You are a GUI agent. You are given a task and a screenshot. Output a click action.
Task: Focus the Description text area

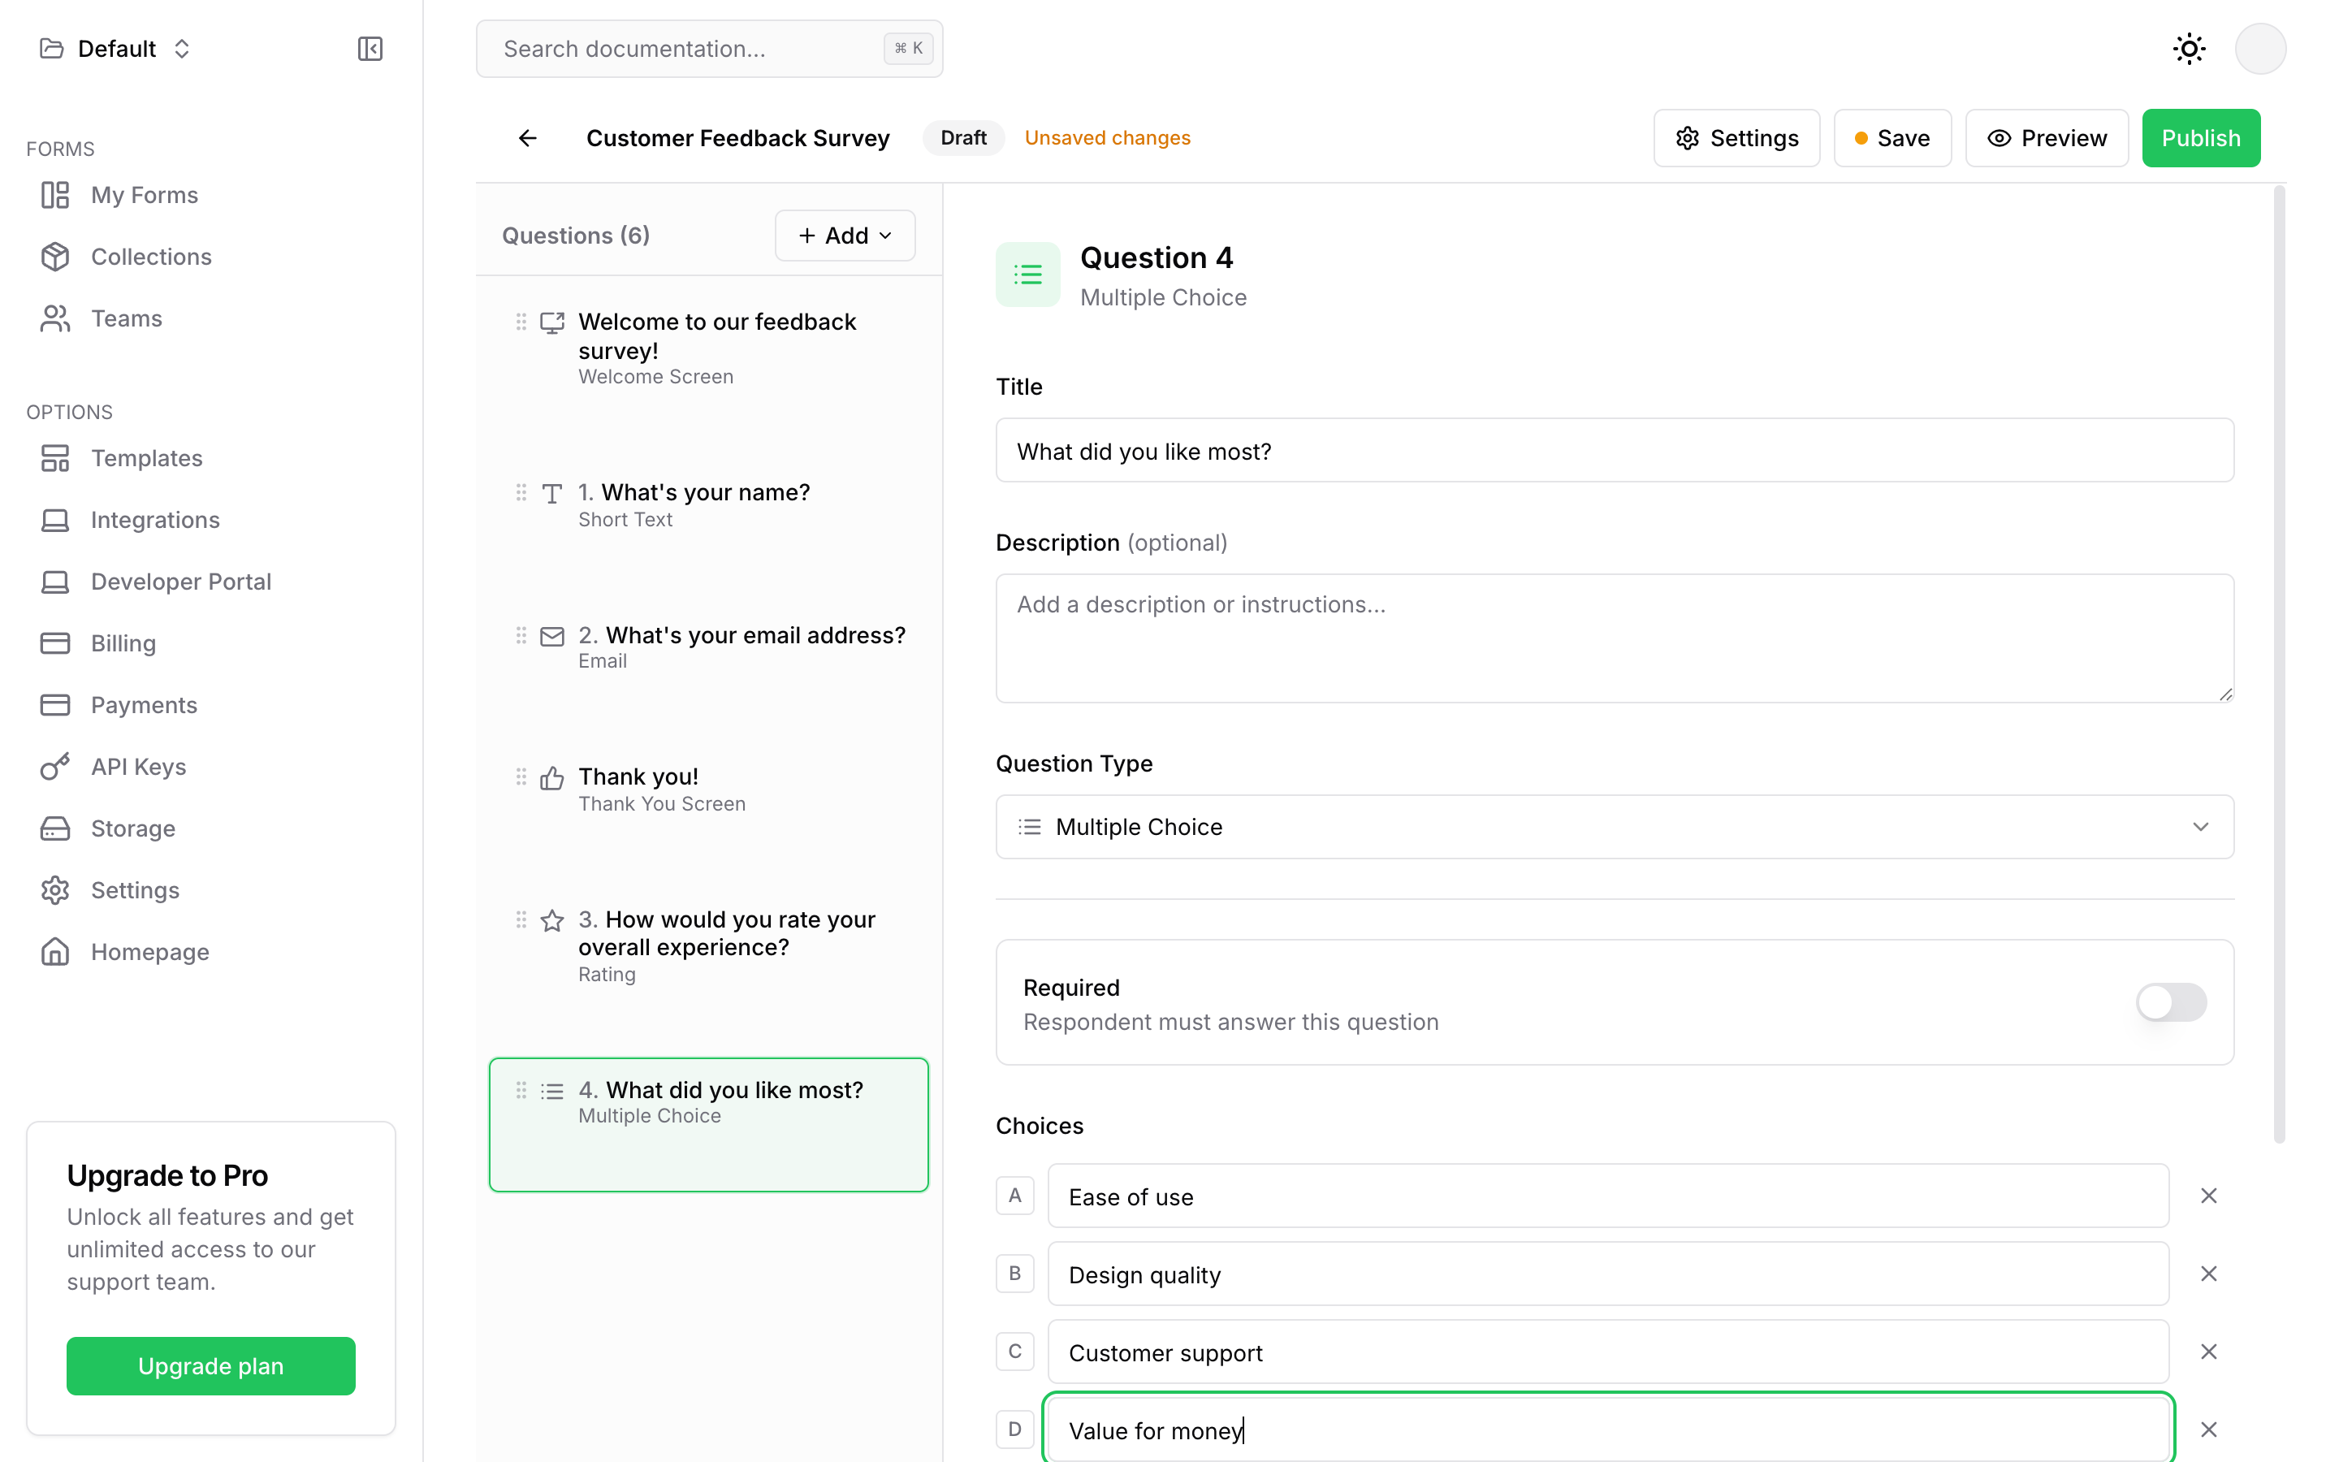point(1614,638)
